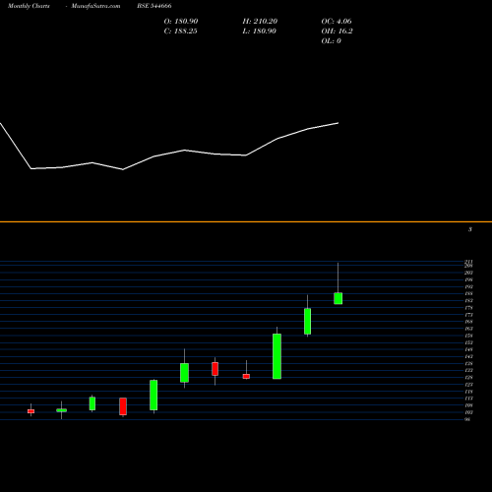This screenshot has width=492, height=492.
Task: Click the '158' price axis label
Action: point(468,336)
